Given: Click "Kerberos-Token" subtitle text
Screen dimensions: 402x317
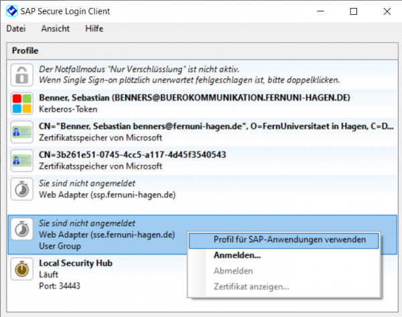Looking at the screenshot, I should (68, 109).
